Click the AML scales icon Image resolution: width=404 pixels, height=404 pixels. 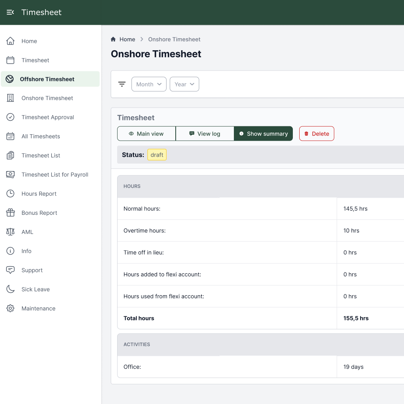[10, 232]
